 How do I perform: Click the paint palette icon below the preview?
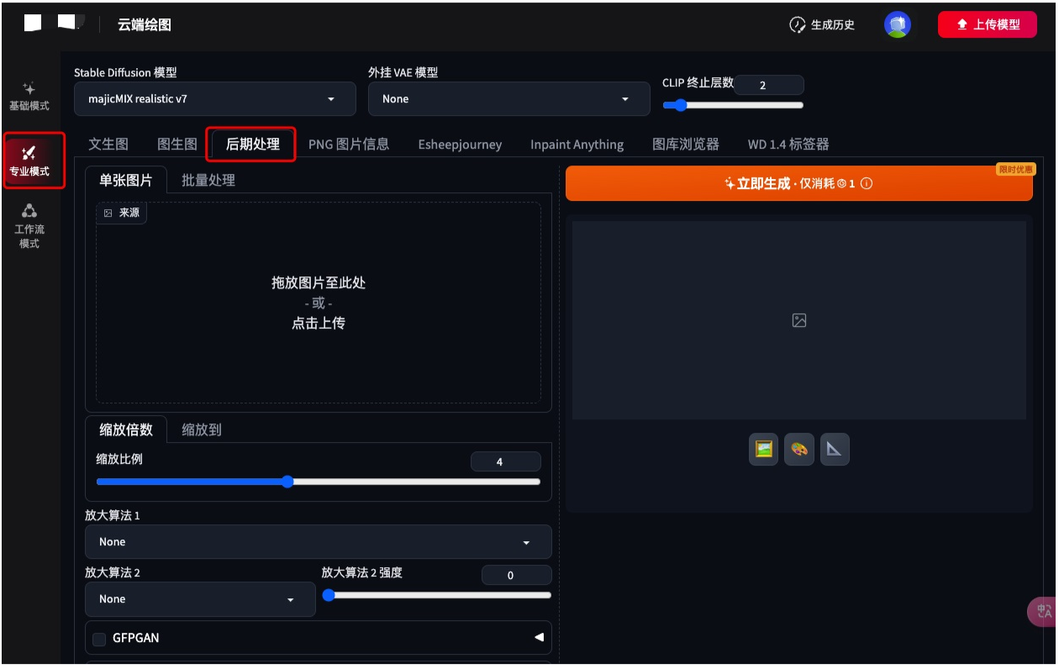(x=798, y=450)
